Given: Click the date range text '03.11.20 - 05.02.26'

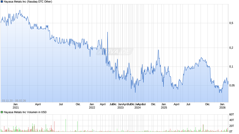Looking at the screenshot, I should pyautogui.click(x=14, y=101).
